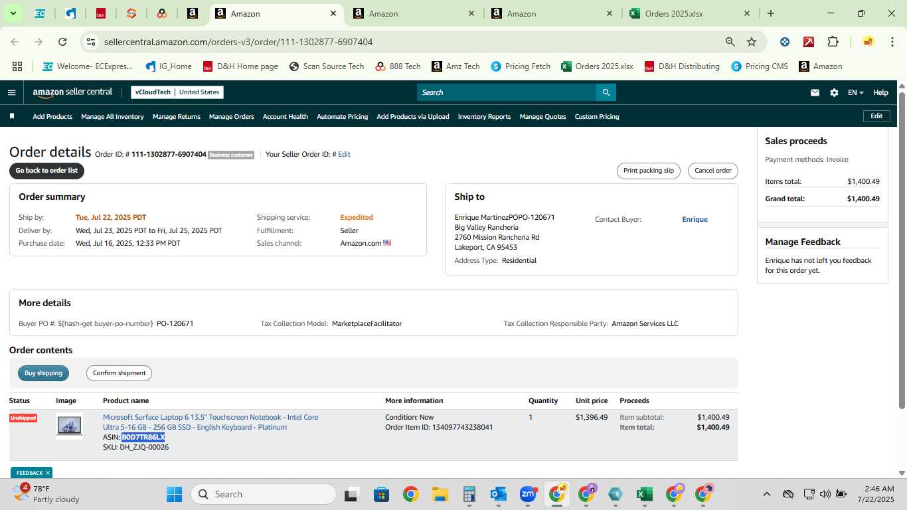Reload the page with the browser refresh icon

pos(62,42)
